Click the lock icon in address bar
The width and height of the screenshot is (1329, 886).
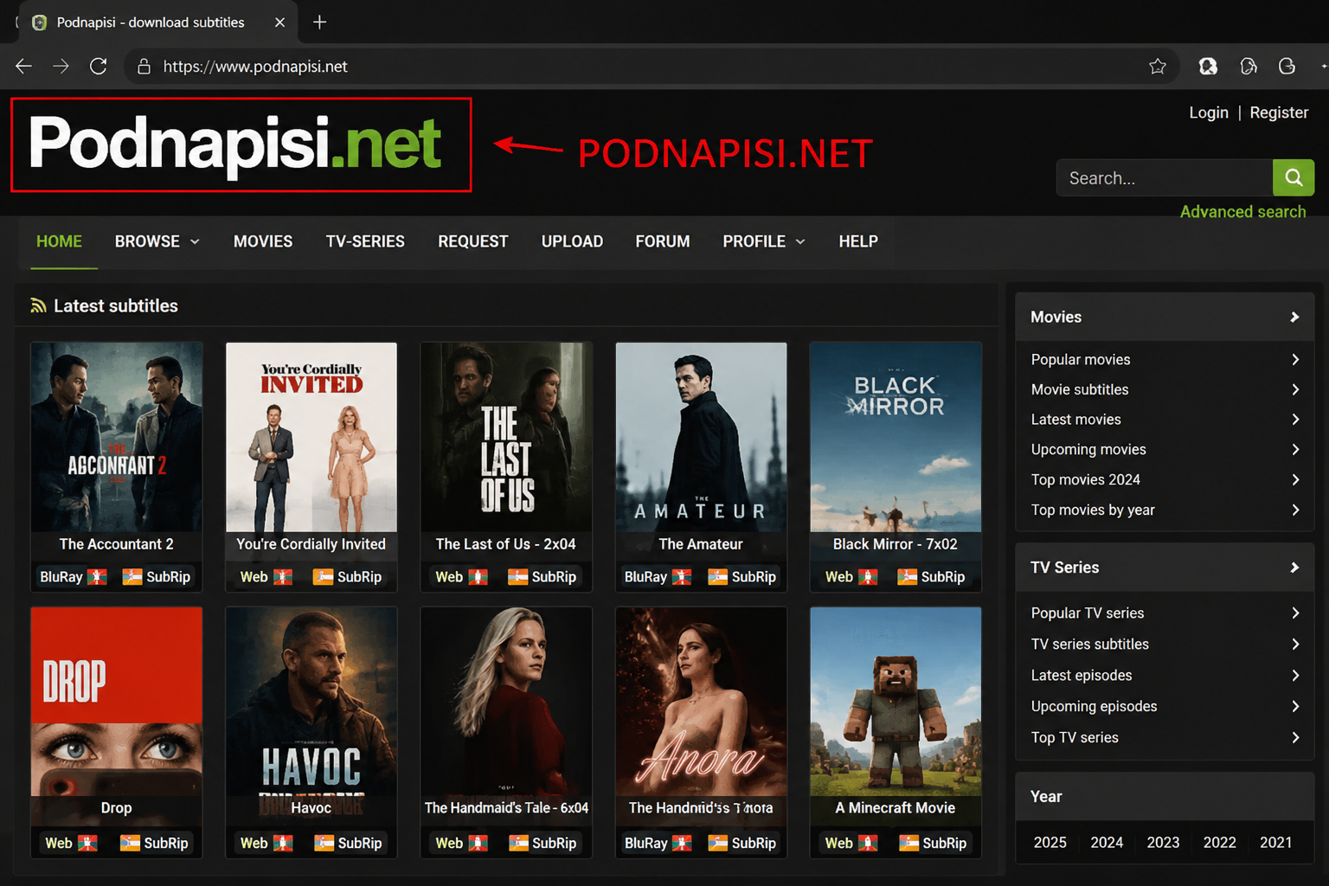(x=144, y=67)
